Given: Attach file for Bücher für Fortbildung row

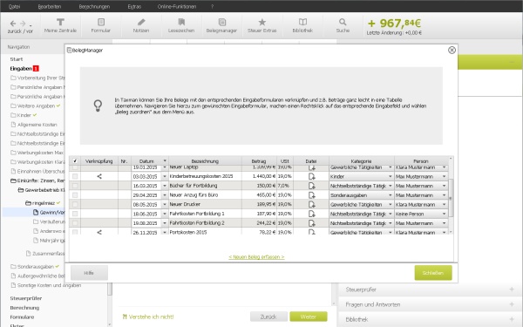Looking at the screenshot, I should click(x=311, y=186).
